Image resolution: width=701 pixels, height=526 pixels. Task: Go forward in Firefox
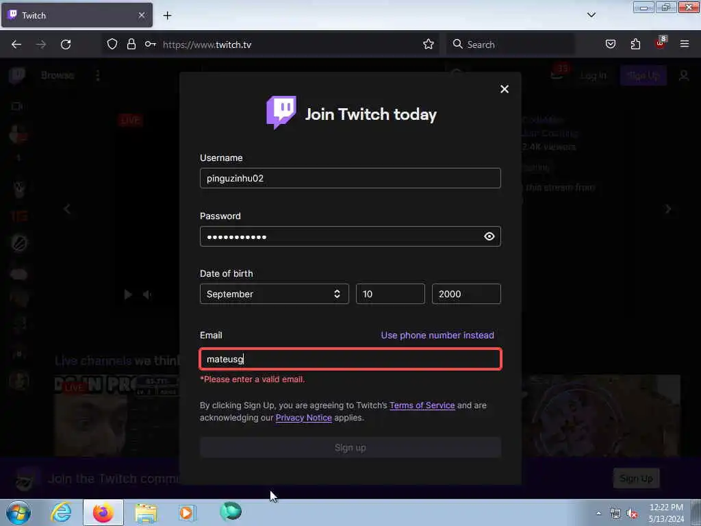(x=41, y=45)
